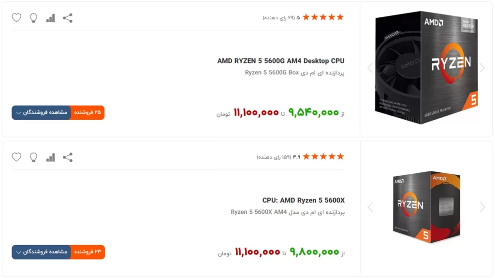Click the lightbulb price-alert icon for Ryzen 5 5600X

pos(33,157)
